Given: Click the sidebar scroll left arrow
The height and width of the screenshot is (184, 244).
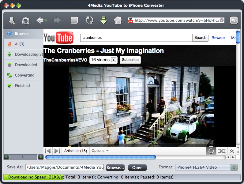Looking at the screenshot, I should coord(6,157).
